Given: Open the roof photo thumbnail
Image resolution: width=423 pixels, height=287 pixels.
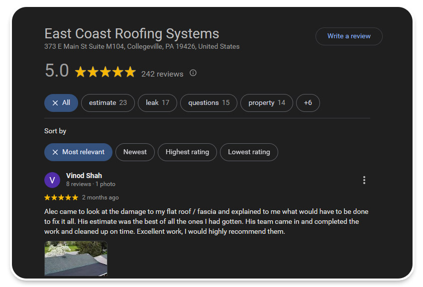Looking at the screenshot, I should (x=76, y=258).
